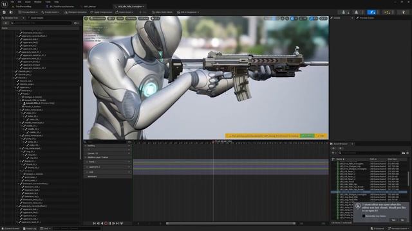The height and width of the screenshot is (231, 412).
Task: Open the Window menu
Action: (38, 2)
